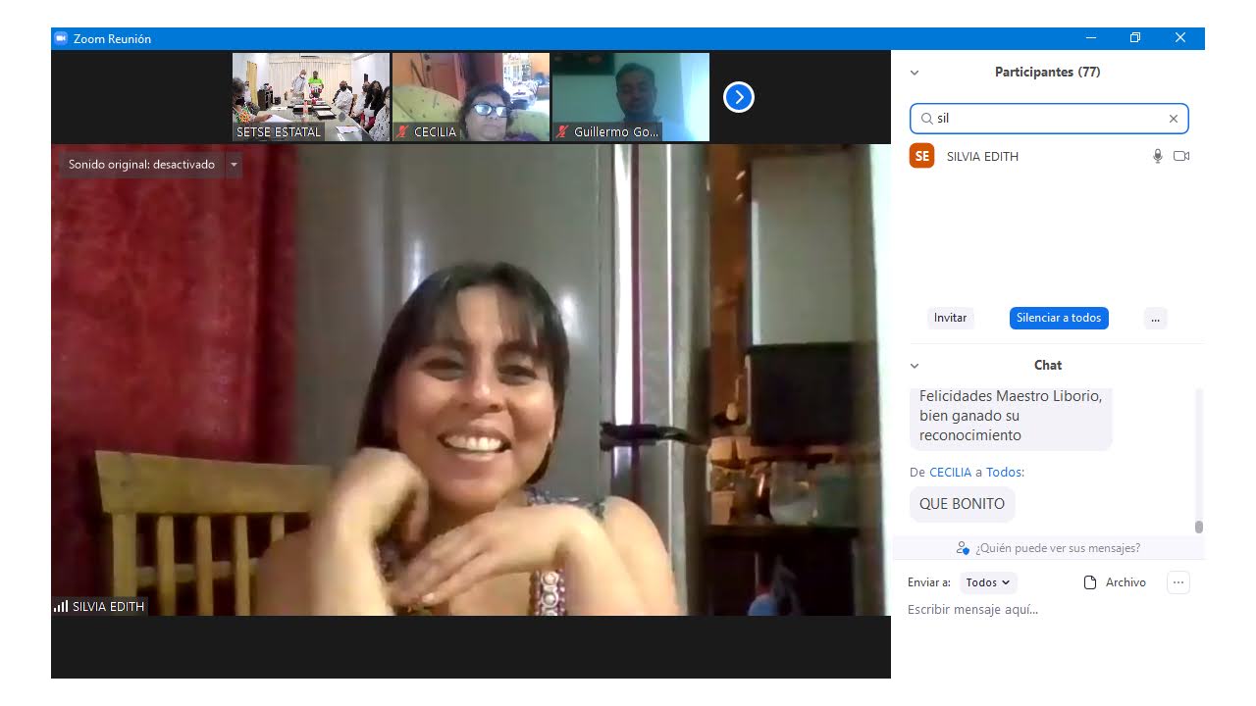Click CECILIA's muted microphone icon
The height and width of the screenshot is (706, 1256).
coord(402,131)
